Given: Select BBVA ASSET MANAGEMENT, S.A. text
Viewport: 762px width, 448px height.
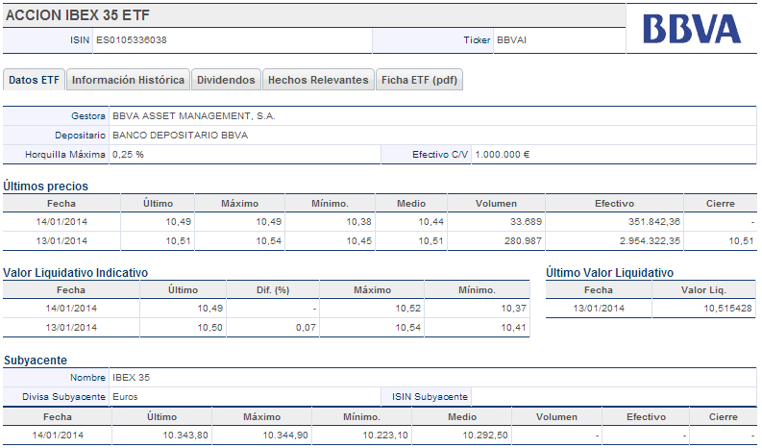Looking at the screenshot, I should pos(194,115).
